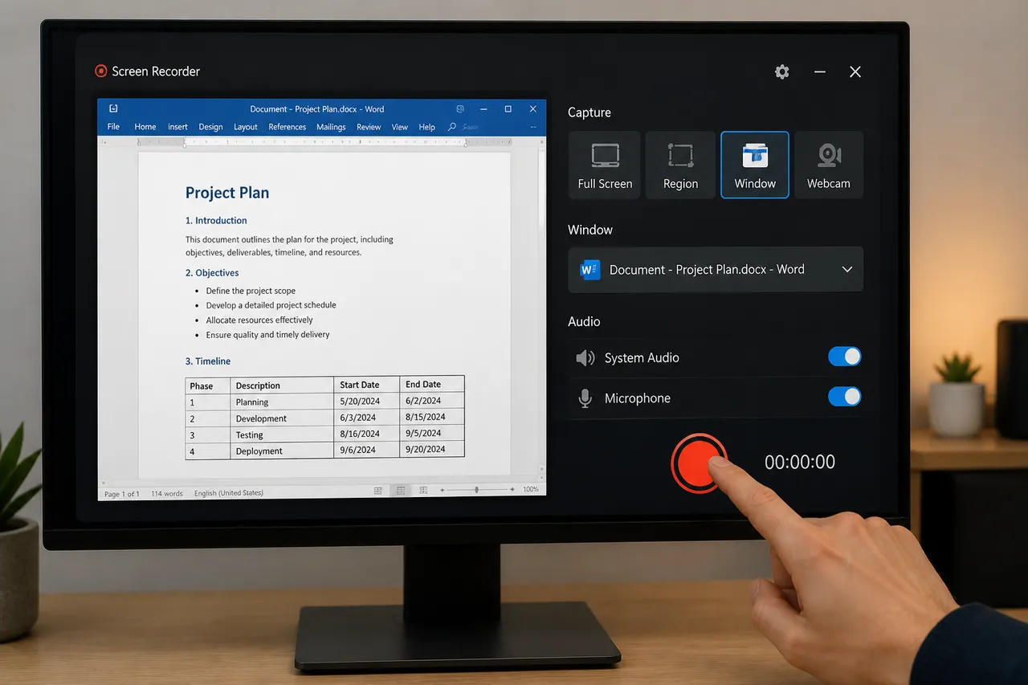Open the File menu in Word
Screen dimensions: 1028x685
[x=113, y=127]
